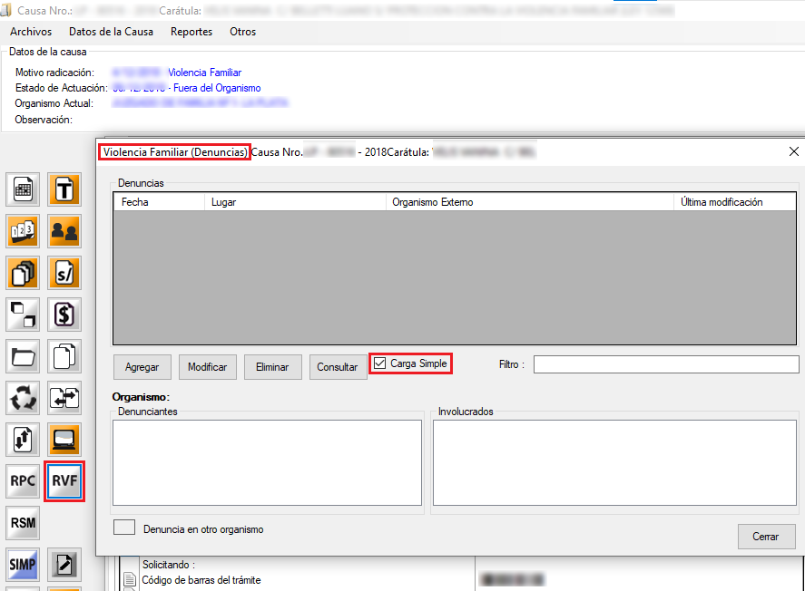Uncheck the Carga Simple checkbox
The height and width of the screenshot is (591, 805).
(x=380, y=363)
